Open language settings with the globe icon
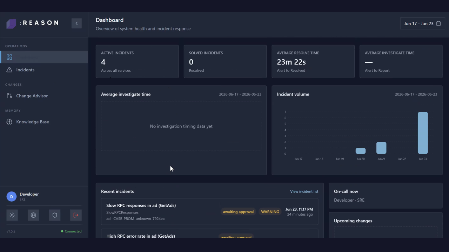Viewport: 449px width, 252px height. tap(33, 215)
